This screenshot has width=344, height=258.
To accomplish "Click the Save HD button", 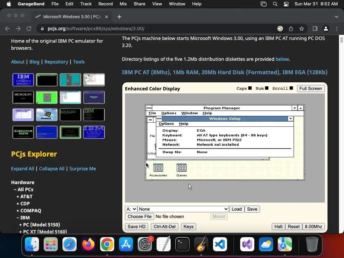I will click(x=136, y=227).
